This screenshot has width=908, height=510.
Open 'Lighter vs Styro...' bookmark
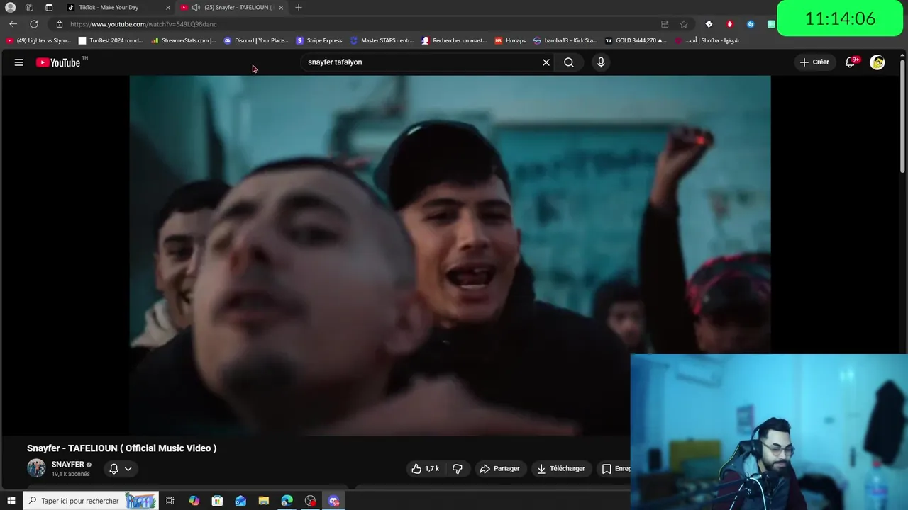coord(38,40)
